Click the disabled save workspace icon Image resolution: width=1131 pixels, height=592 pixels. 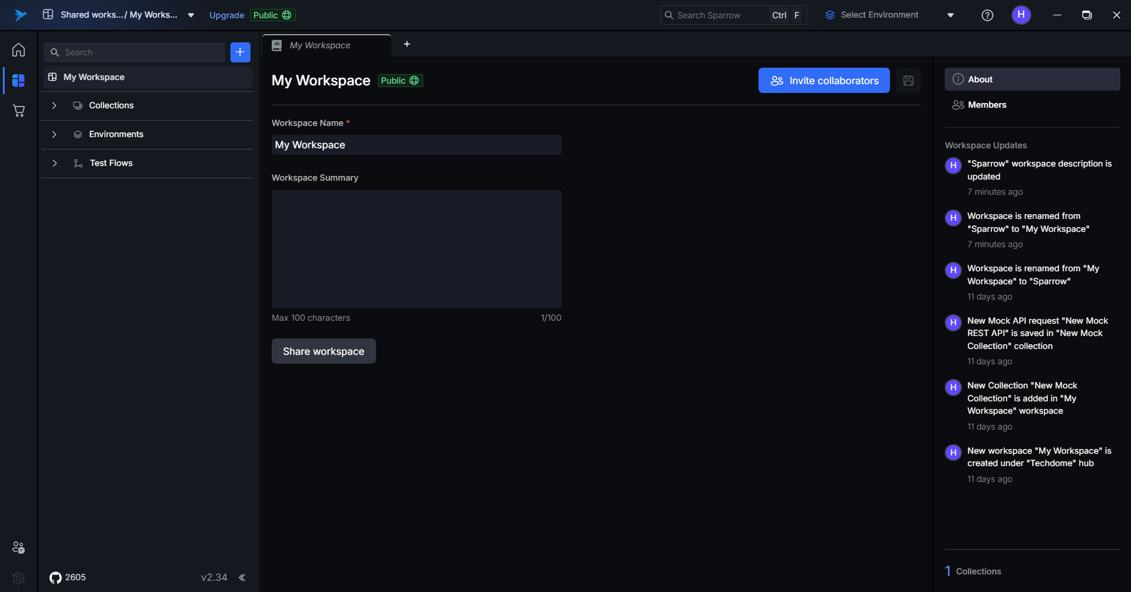908,81
